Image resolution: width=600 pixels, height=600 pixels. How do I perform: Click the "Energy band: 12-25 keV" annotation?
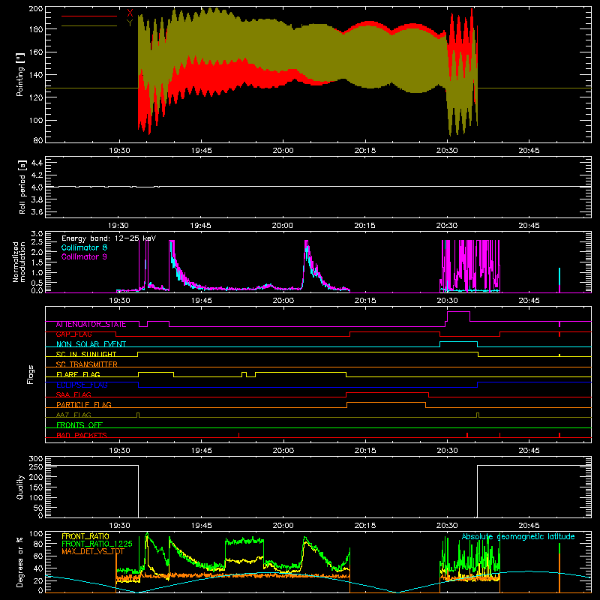pos(109,238)
